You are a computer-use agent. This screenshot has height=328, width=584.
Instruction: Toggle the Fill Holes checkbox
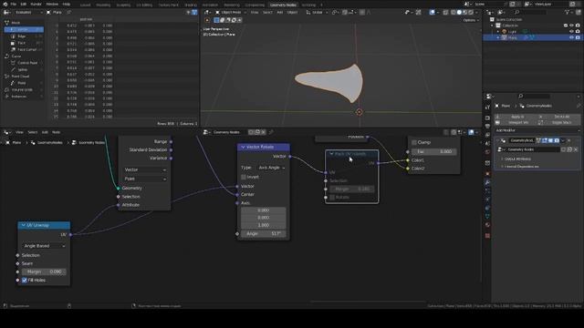[x=25, y=280]
